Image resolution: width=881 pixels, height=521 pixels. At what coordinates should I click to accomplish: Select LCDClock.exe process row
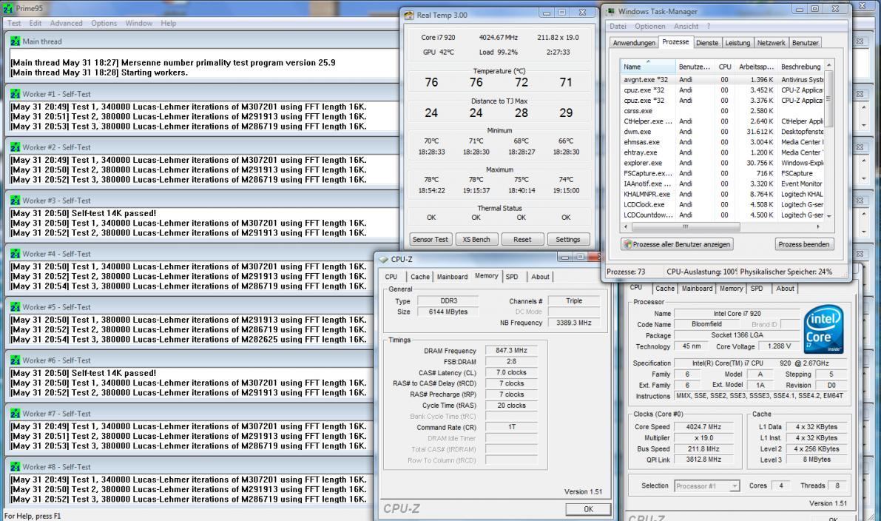[x=722, y=204]
